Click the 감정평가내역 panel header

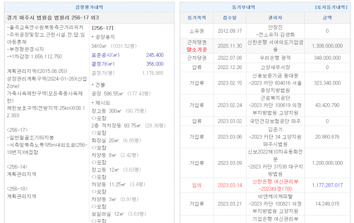pyautogui.click(x=88, y=8)
